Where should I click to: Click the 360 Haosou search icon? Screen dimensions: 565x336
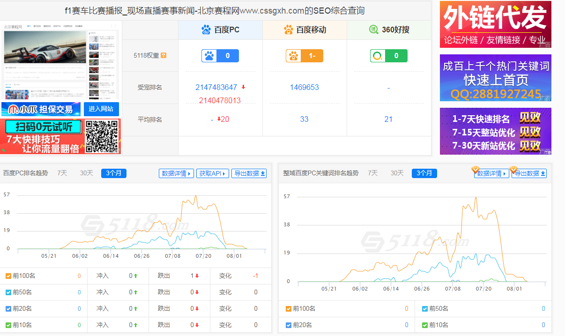click(x=374, y=30)
